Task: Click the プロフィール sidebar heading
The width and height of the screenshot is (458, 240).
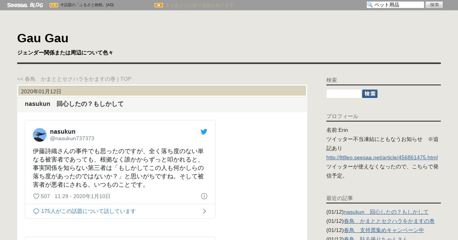Action: pos(342,116)
